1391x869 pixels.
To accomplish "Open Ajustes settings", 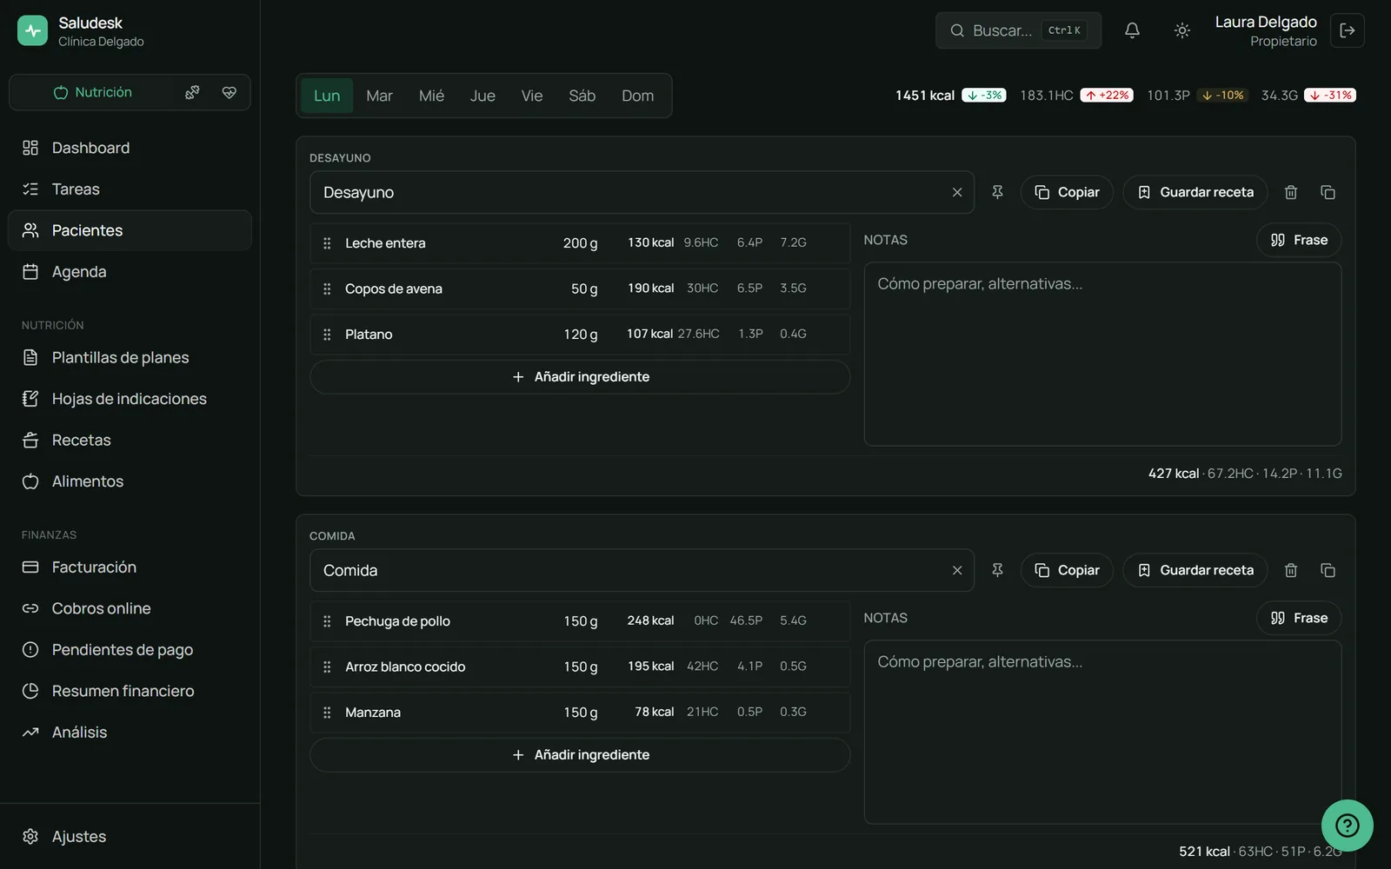I will pyautogui.click(x=130, y=836).
